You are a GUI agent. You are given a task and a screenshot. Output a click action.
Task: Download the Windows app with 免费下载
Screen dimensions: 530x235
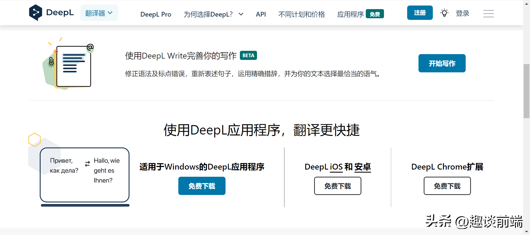(202, 186)
